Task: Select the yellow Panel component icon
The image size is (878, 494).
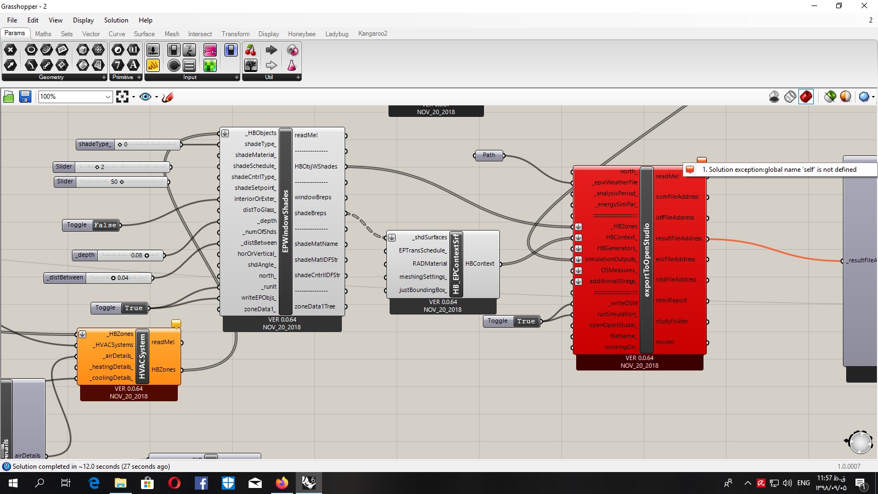Action: click(x=153, y=66)
